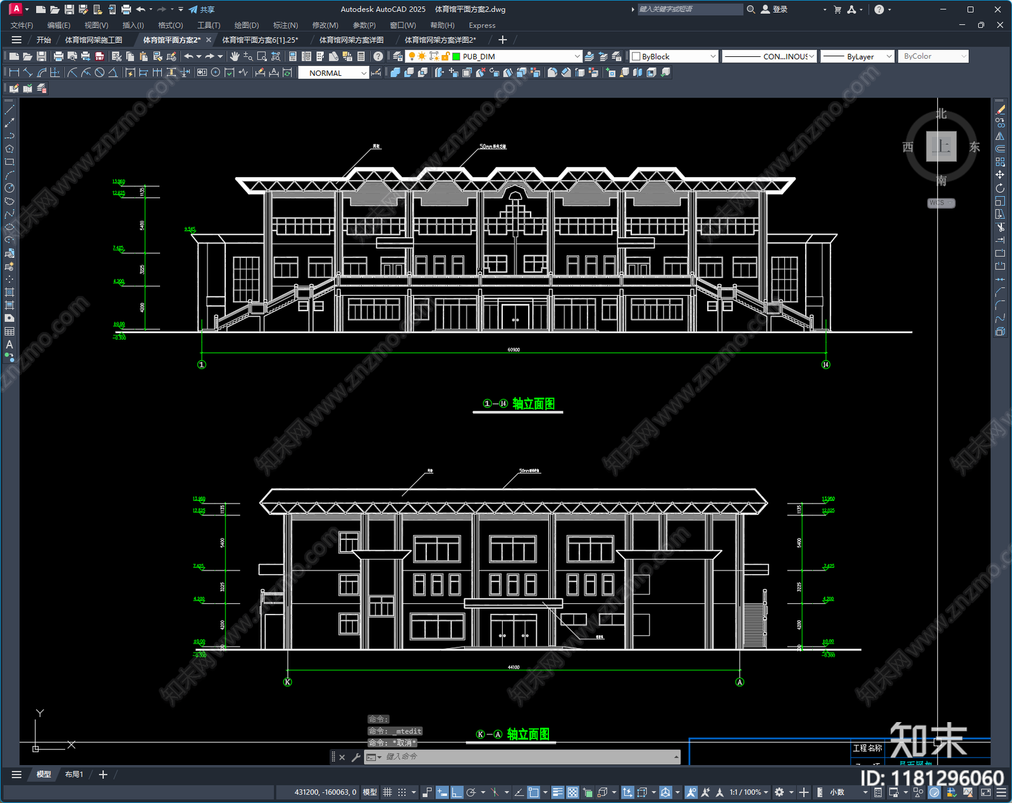
Task: Select the Rotate tool in modify toolbar
Action: point(1000,188)
